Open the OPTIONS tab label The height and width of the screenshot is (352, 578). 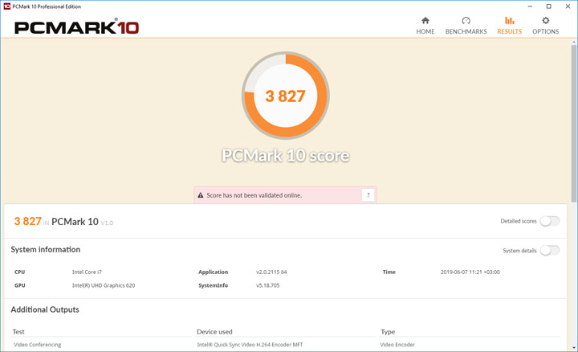point(546,31)
